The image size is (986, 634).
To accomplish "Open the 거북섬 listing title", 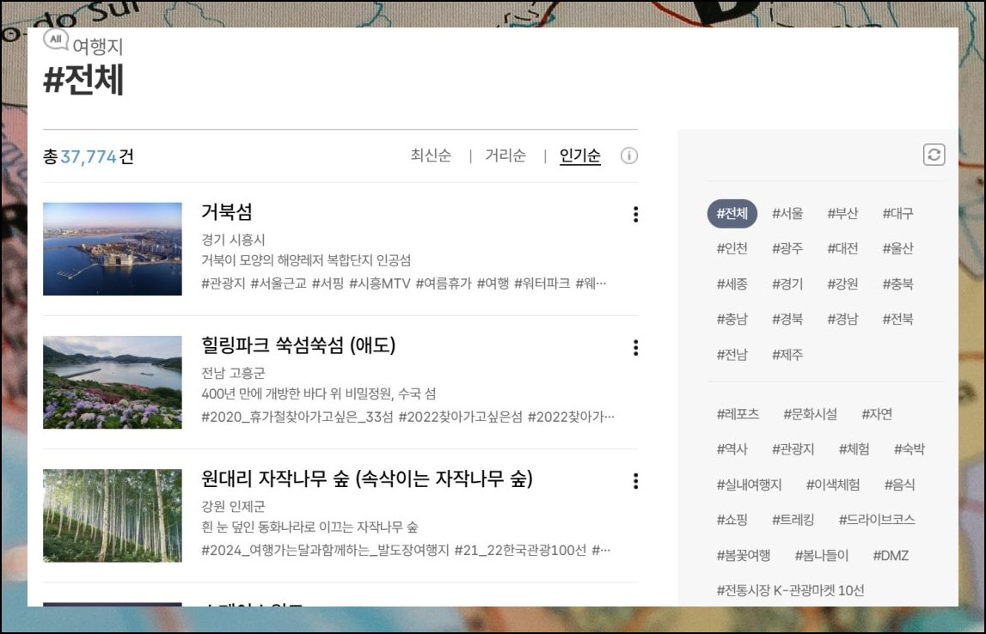I will 226,211.
